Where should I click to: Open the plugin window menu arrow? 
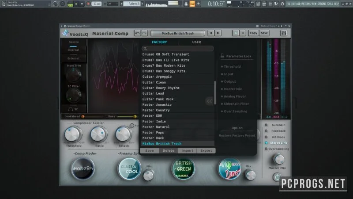pos(61,26)
